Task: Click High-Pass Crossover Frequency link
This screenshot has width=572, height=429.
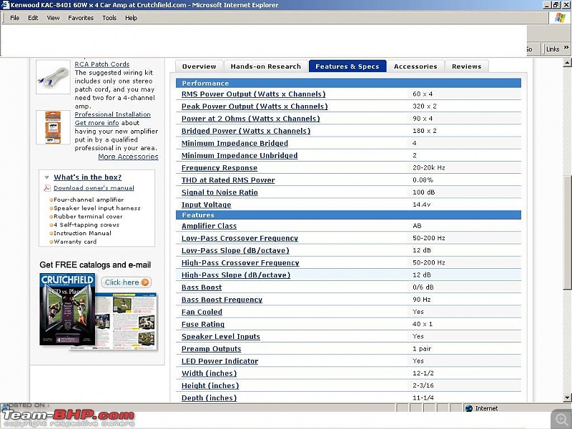Action: [x=240, y=263]
